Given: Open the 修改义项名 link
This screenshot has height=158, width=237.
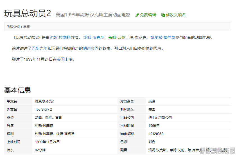Looking at the screenshot, I should pyautogui.click(x=176, y=15).
